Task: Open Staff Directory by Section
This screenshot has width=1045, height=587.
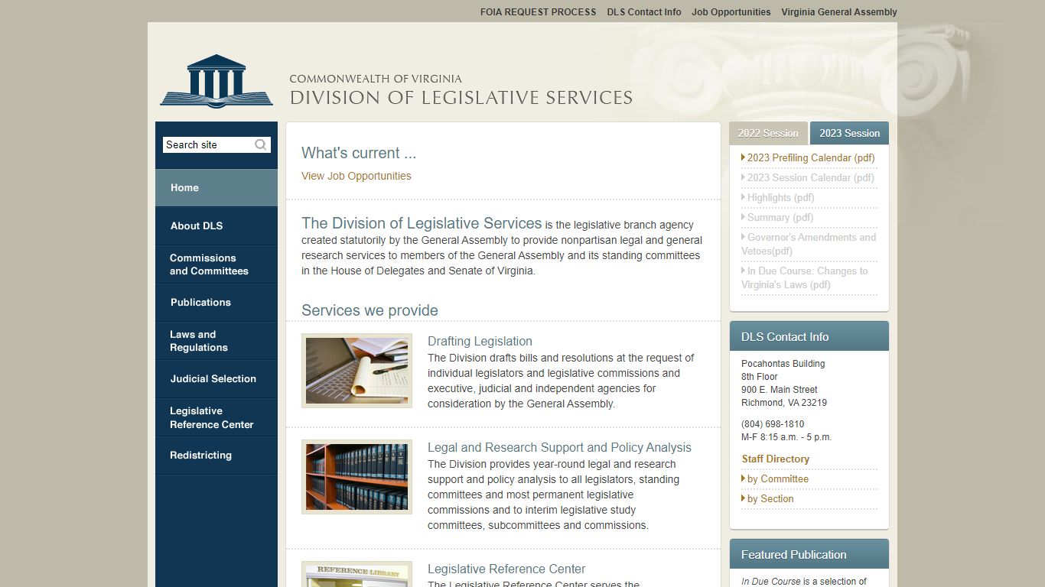Action: (x=770, y=498)
